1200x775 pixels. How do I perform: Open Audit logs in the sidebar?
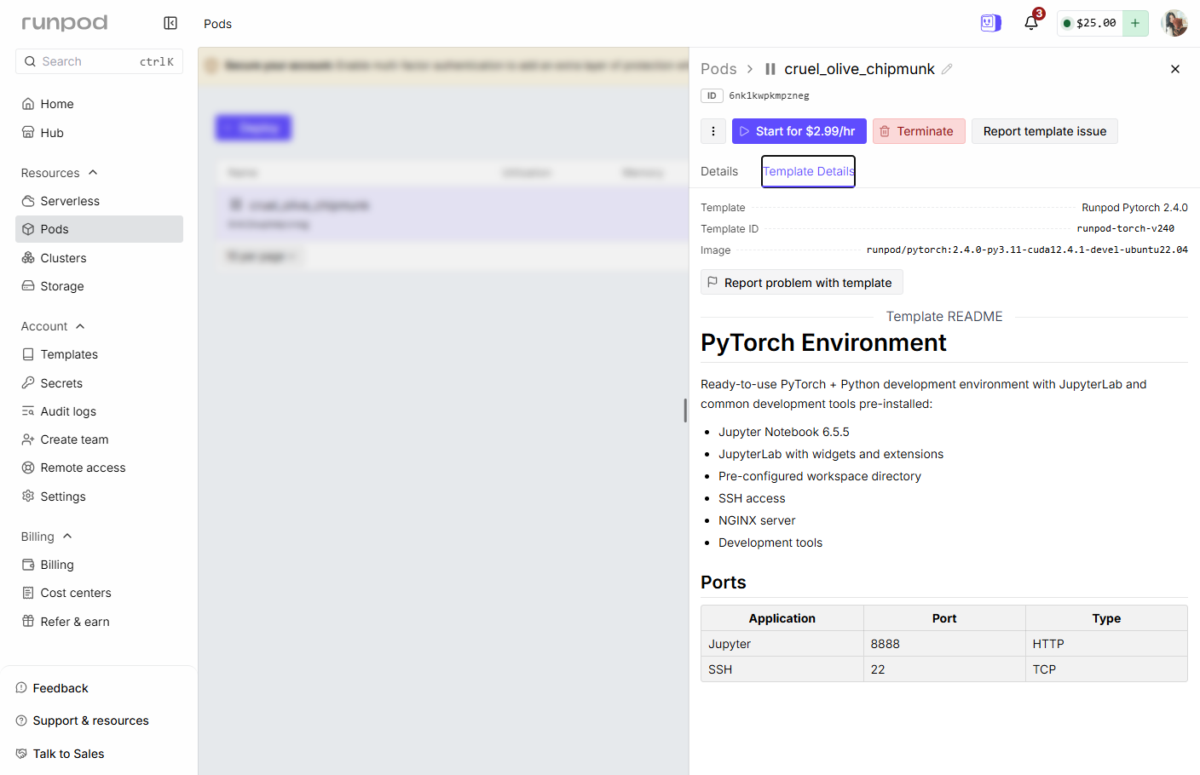[x=99, y=411]
